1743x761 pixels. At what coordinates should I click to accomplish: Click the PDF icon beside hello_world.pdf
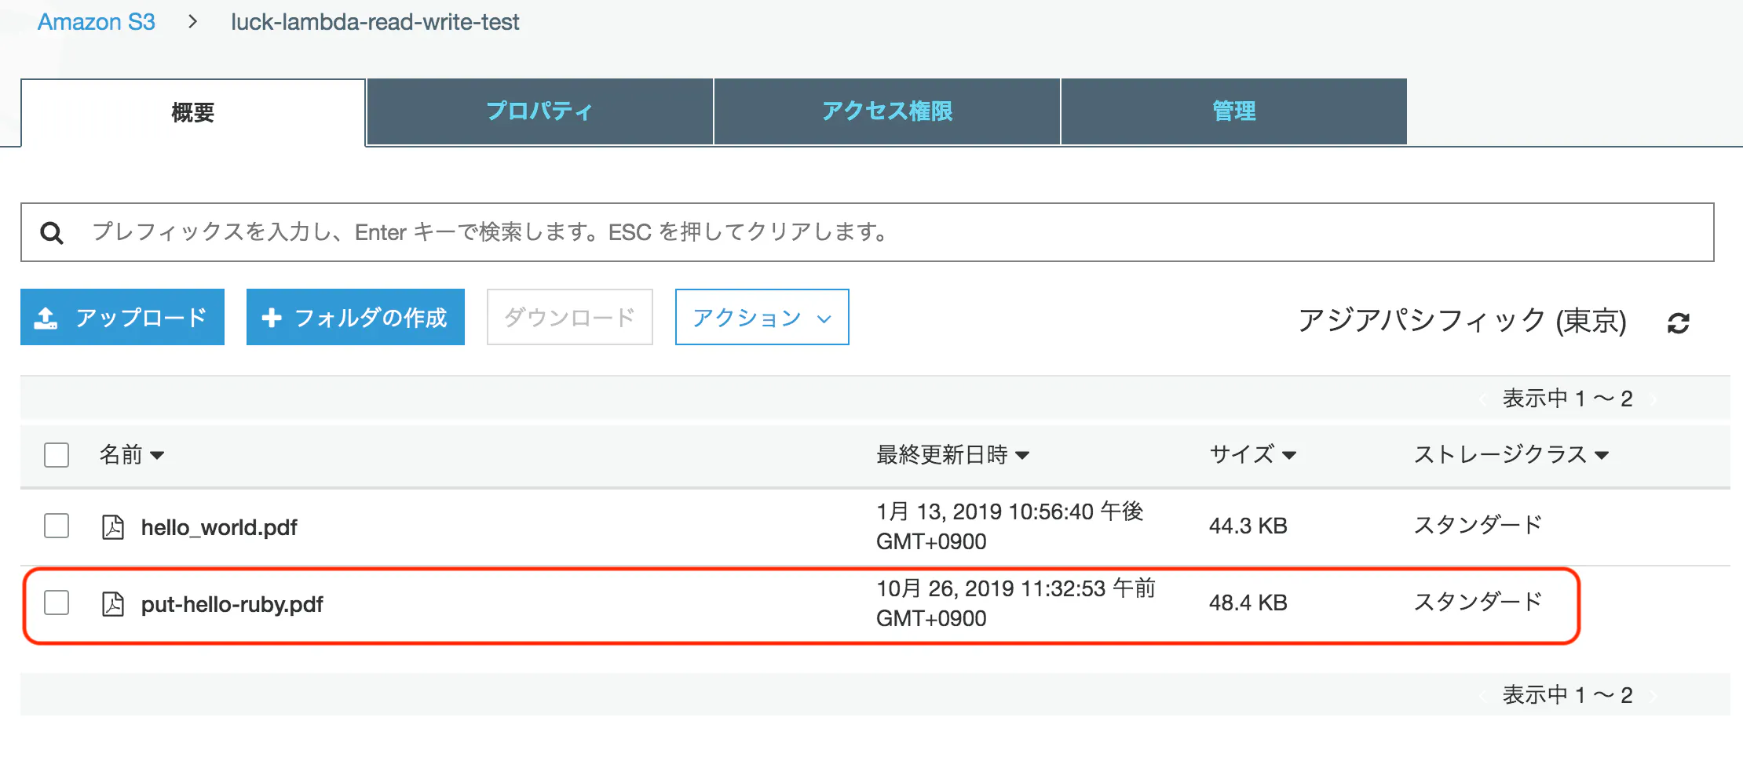point(113,526)
